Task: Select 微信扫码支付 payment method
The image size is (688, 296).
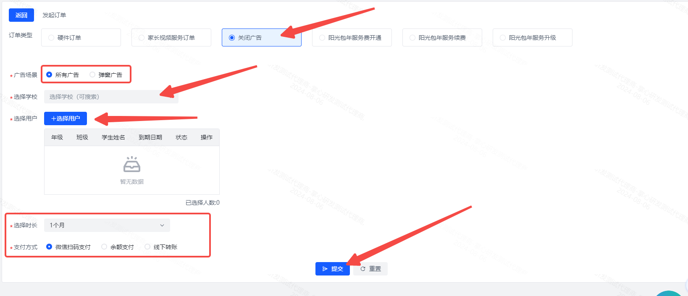Action: (50, 247)
